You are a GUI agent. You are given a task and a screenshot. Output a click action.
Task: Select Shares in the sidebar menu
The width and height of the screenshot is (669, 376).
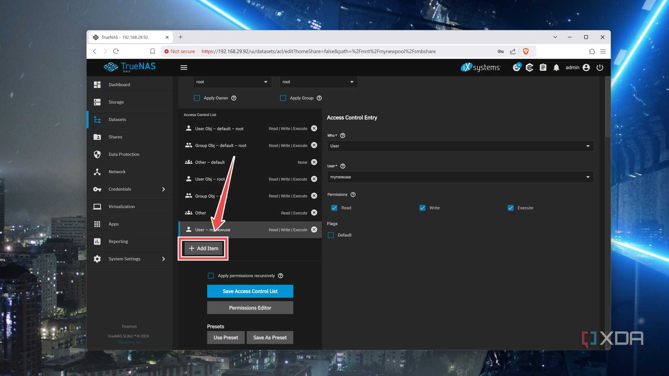(115, 137)
